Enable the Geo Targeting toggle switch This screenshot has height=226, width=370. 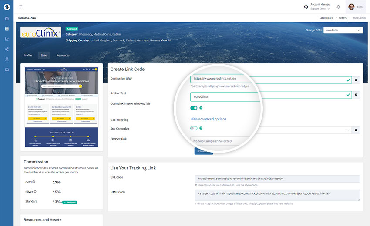194,128
